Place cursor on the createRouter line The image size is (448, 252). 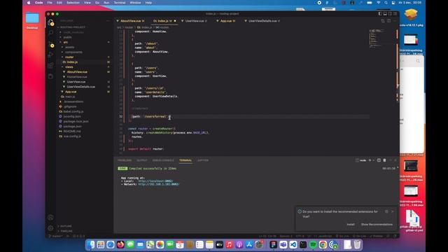152,129
